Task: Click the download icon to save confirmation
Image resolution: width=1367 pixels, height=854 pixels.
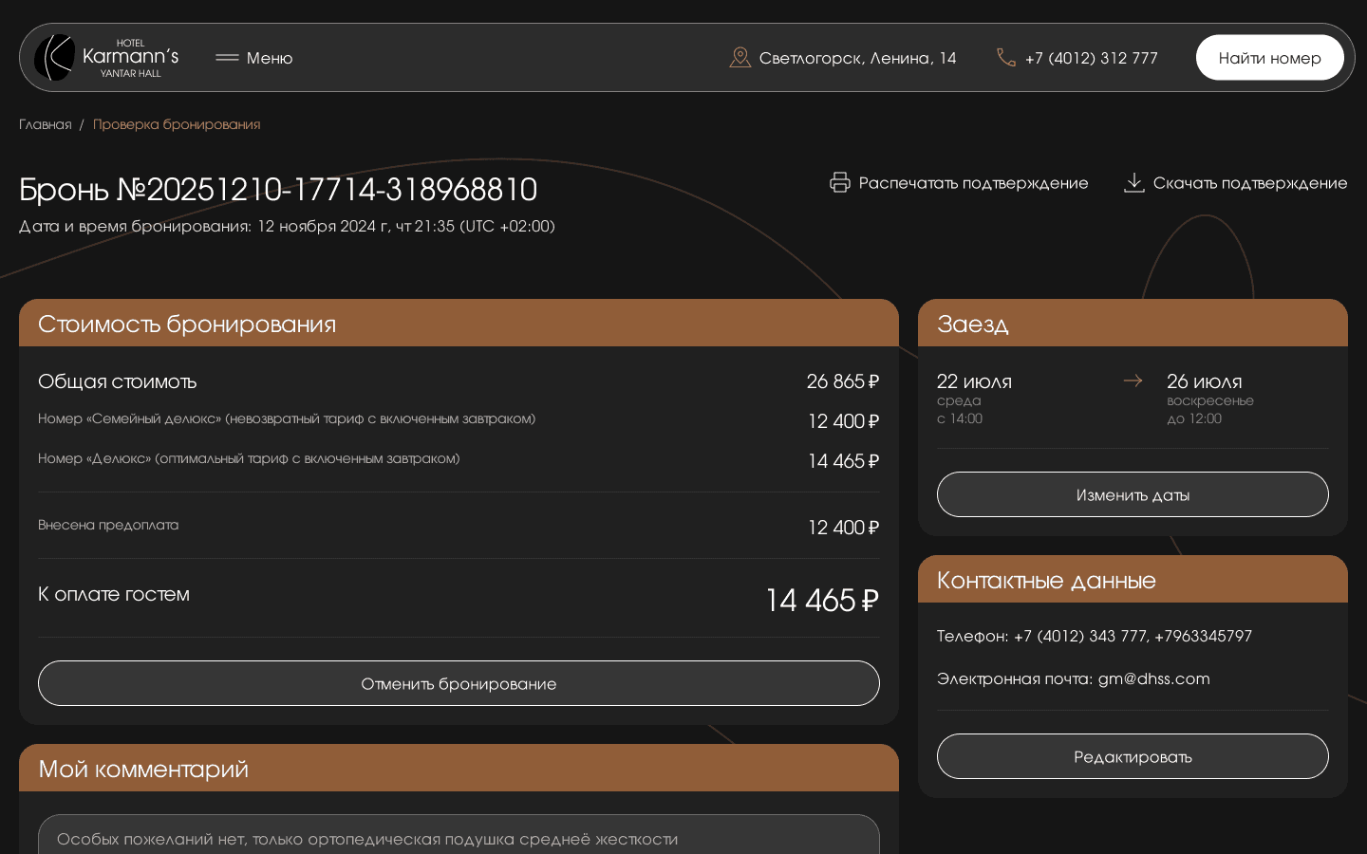Action: (1134, 182)
